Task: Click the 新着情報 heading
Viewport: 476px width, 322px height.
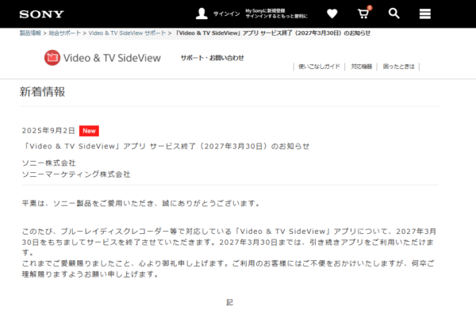Action: coord(42,92)
